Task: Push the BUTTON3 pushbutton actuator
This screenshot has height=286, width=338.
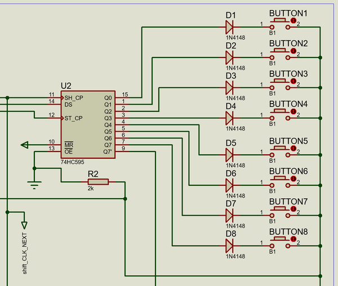Action: pyautogui.click(x=280, y=81)
